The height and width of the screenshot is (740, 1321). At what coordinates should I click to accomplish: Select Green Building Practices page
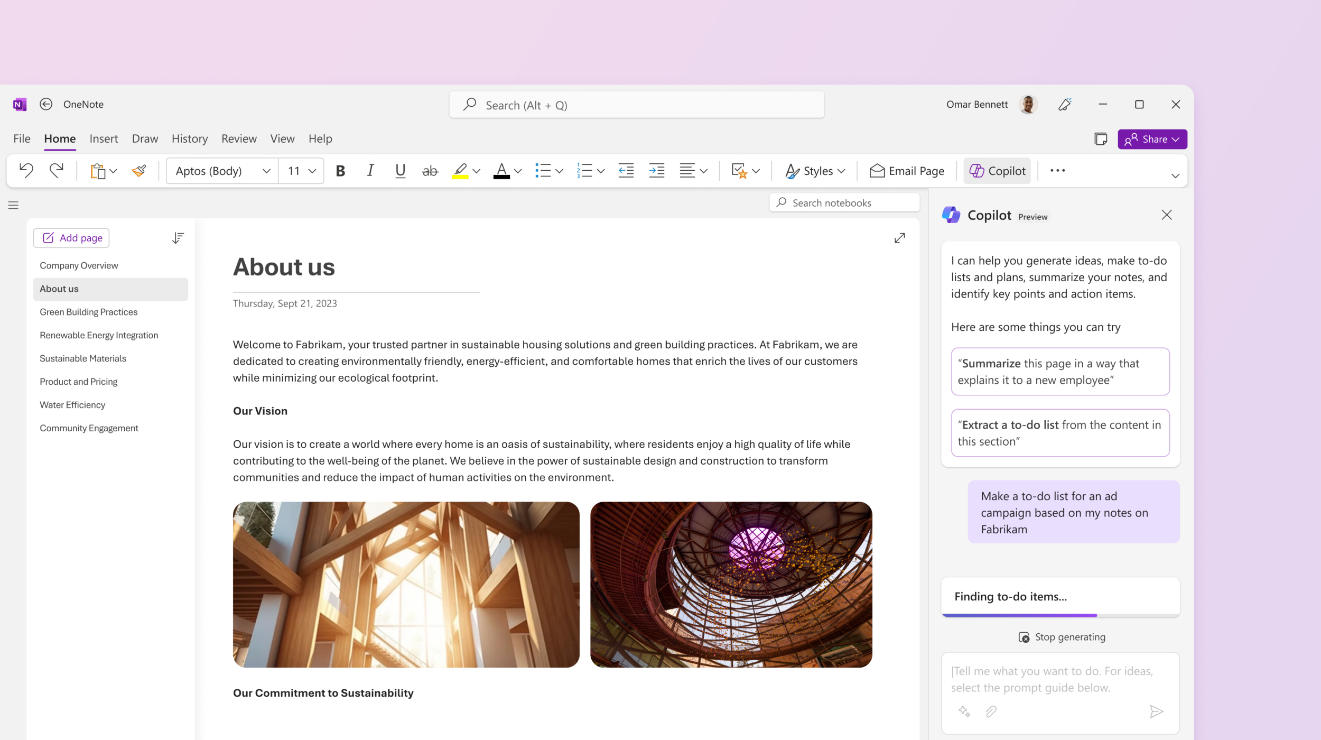pos(88,311)
